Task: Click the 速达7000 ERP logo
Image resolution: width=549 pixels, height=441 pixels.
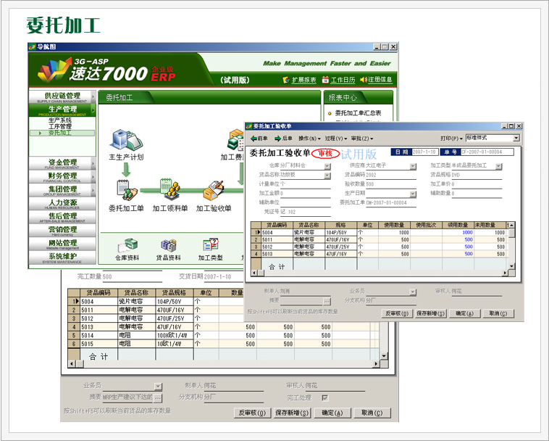Action: coord(106,70)
